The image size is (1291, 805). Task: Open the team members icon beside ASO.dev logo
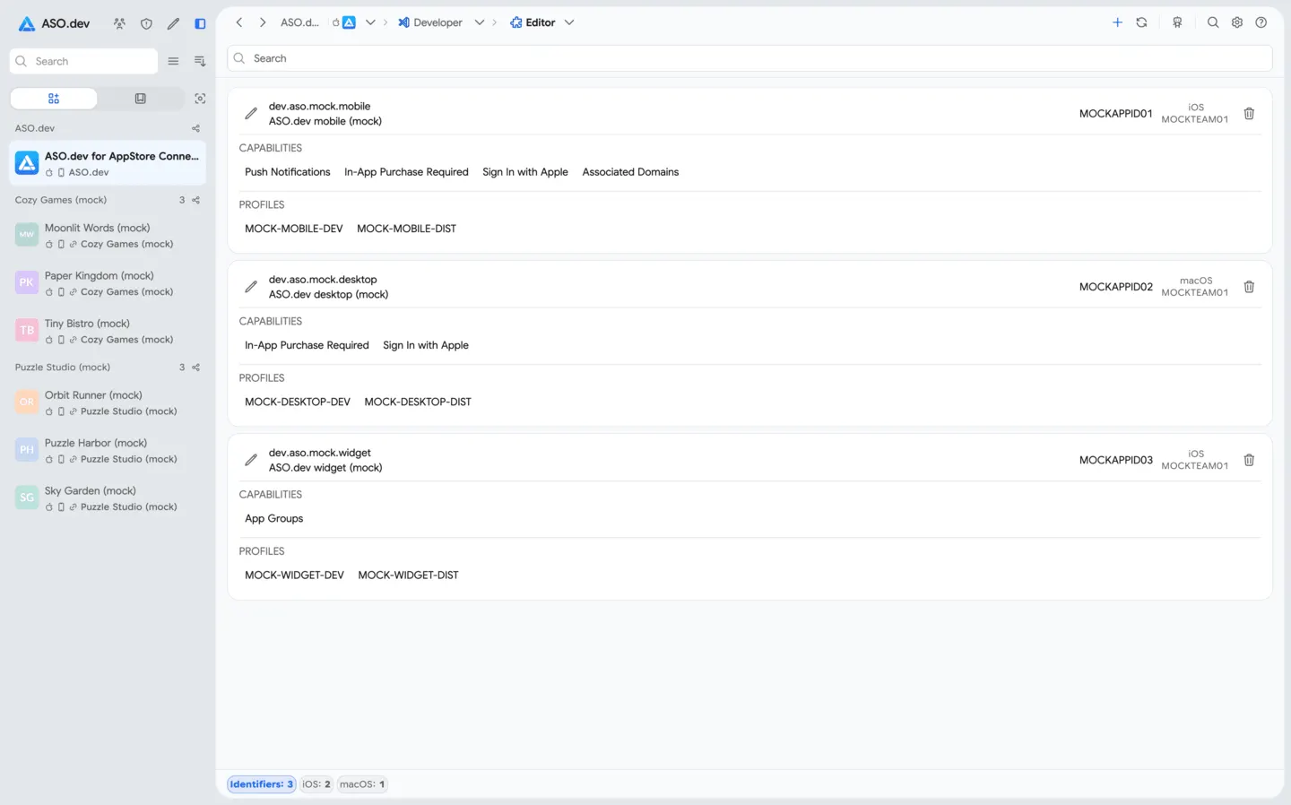click(x=119, y=23)
